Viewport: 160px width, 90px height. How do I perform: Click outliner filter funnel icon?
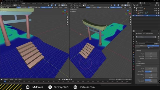coord(155,5)
